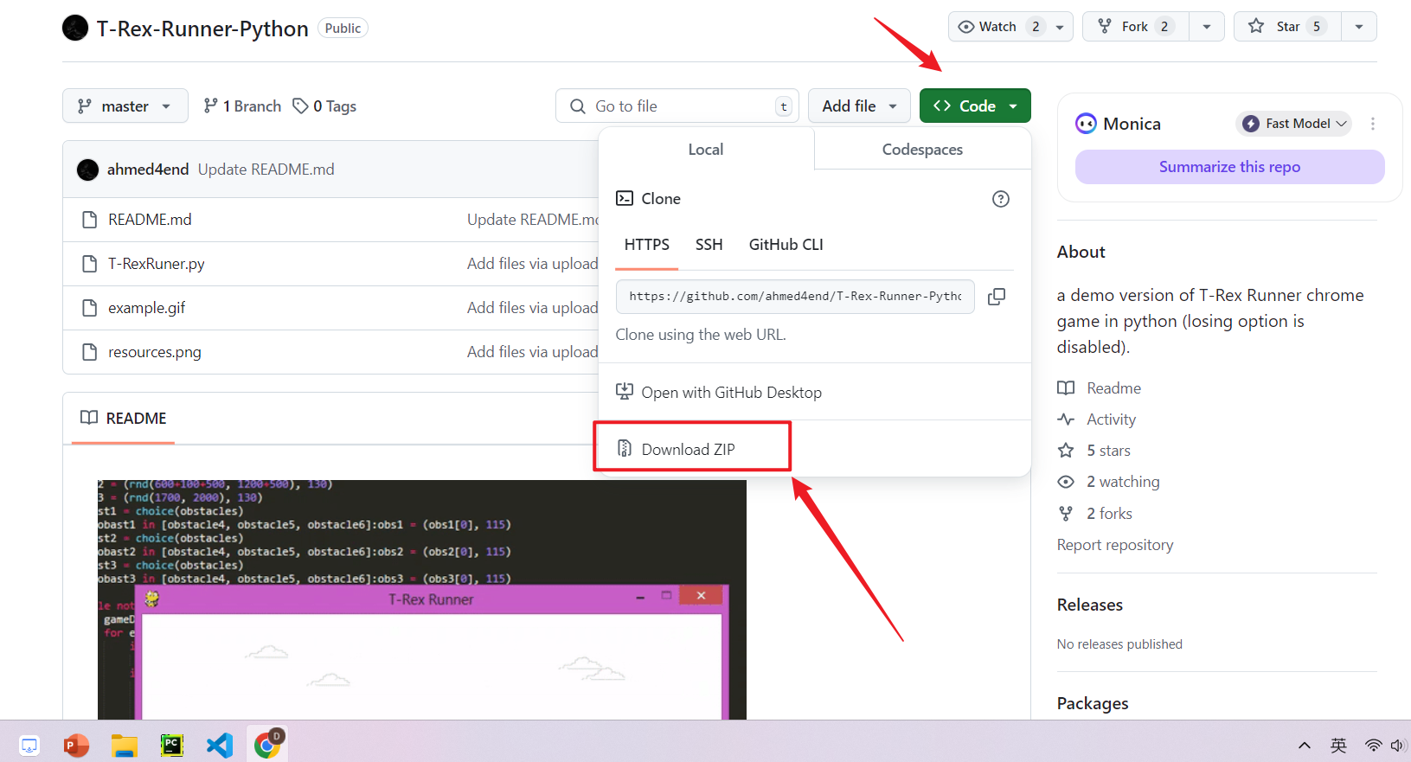Copy the HTTPS clone URL to clipboard
This screenshot has width=1411, height=762.
pos(997,297)
